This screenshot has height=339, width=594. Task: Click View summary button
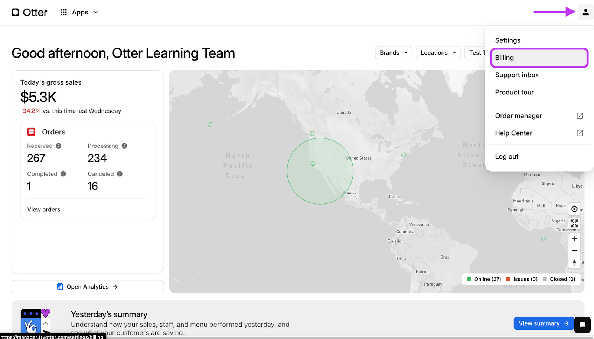click(x=544, y=323)
